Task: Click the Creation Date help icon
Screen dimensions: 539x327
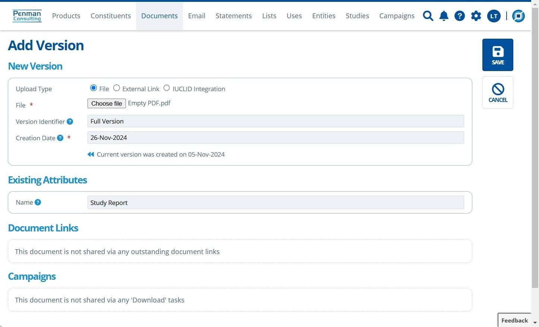Action: pyautogui.click(x=60, y=138)
